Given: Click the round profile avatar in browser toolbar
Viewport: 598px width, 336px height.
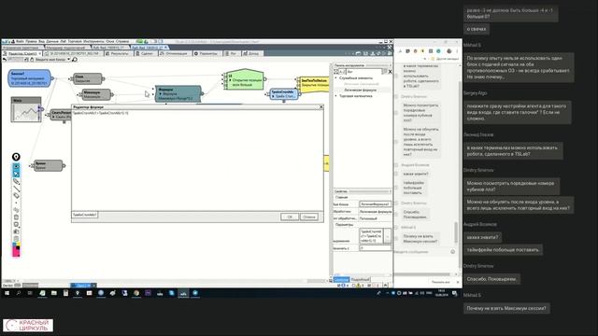Looking at the screenshot, I should pos(448,51).
